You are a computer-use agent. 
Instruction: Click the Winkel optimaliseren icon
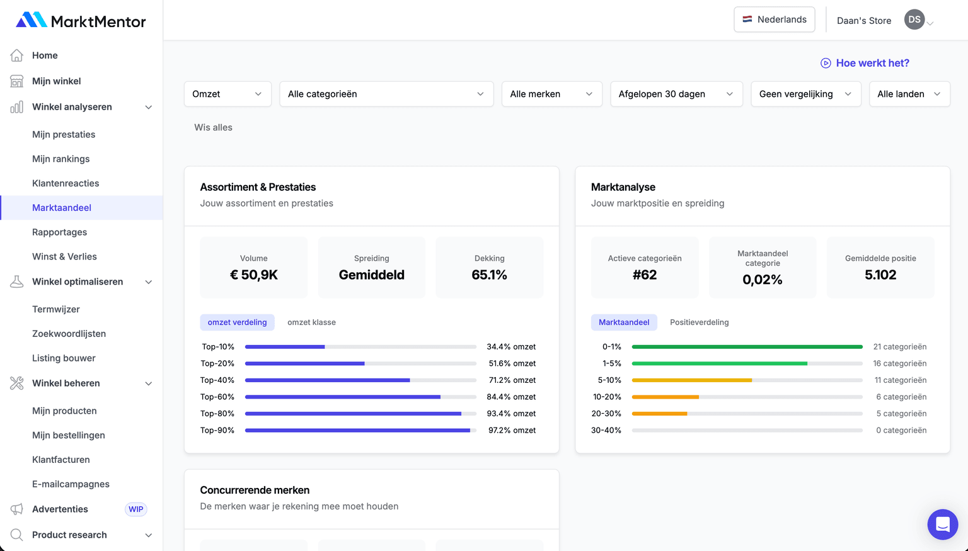(x=16, y=281)
